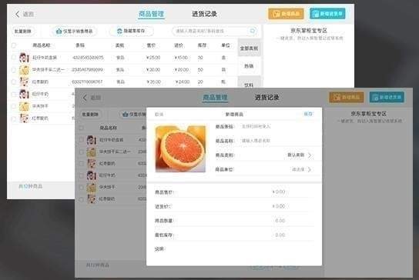Image resolution: width=419 pixels, height=280 pixels.
Task: Check the select-all header checkbox in back window
Action: pos(14,45)
